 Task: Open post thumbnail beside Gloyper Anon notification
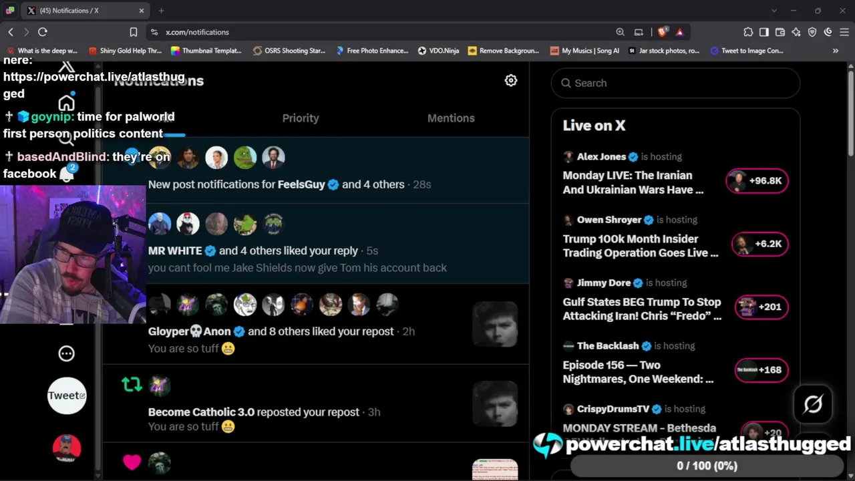495,325
